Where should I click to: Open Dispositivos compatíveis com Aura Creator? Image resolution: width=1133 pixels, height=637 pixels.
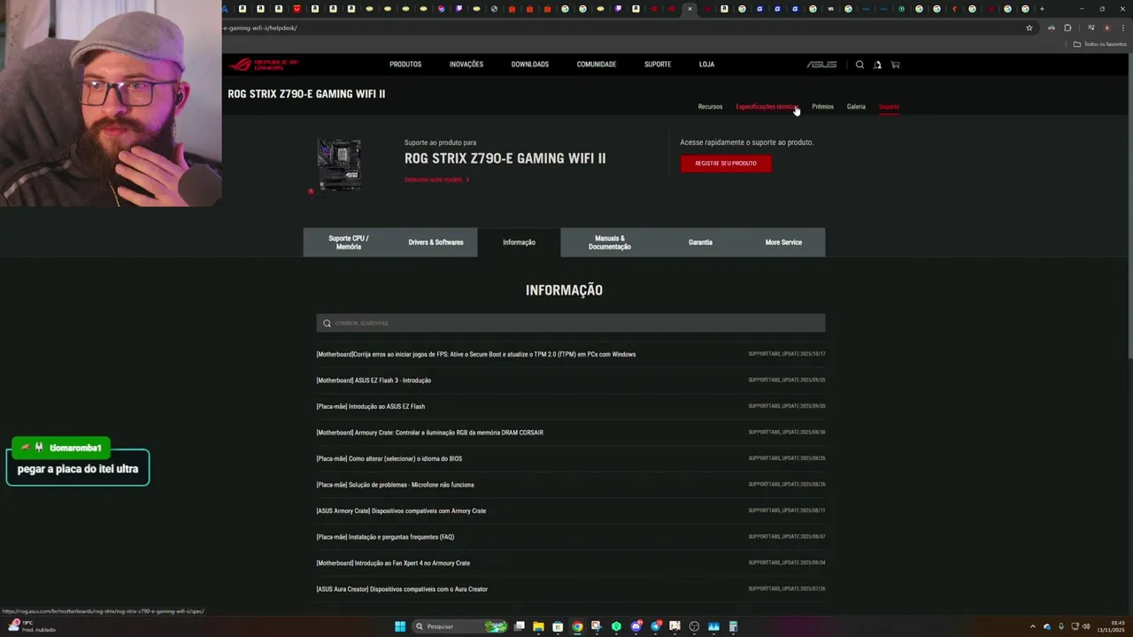point(402,589)
